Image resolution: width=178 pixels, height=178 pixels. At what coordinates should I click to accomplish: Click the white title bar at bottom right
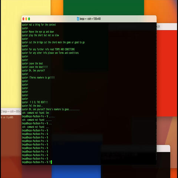pyautogui.click(x=164, y=149)
